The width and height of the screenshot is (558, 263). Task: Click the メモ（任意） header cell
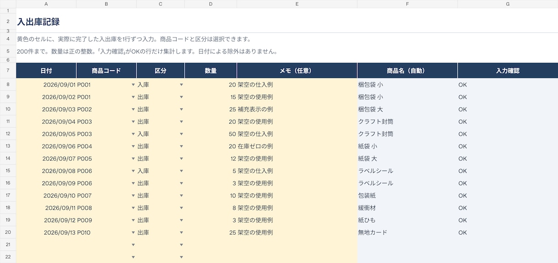click(297, 71)
